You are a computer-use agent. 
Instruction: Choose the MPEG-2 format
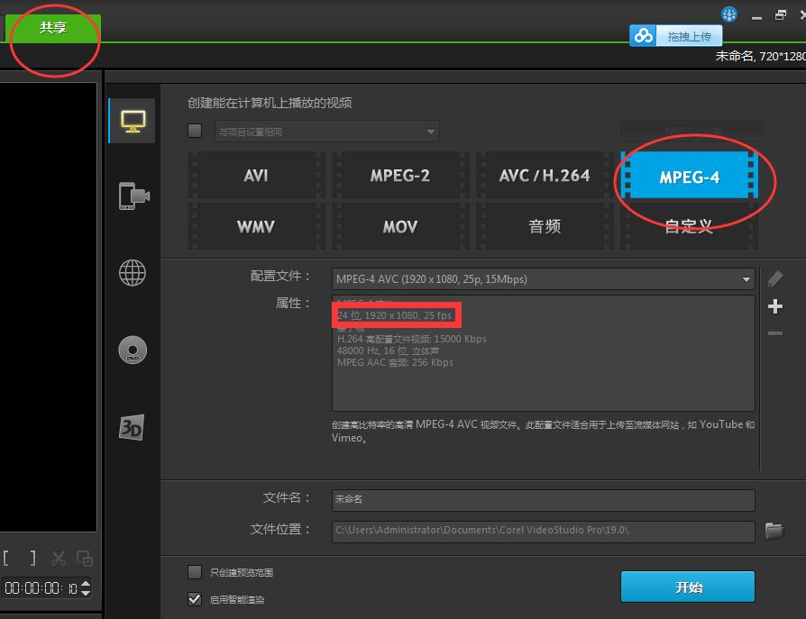pos(400,175)
